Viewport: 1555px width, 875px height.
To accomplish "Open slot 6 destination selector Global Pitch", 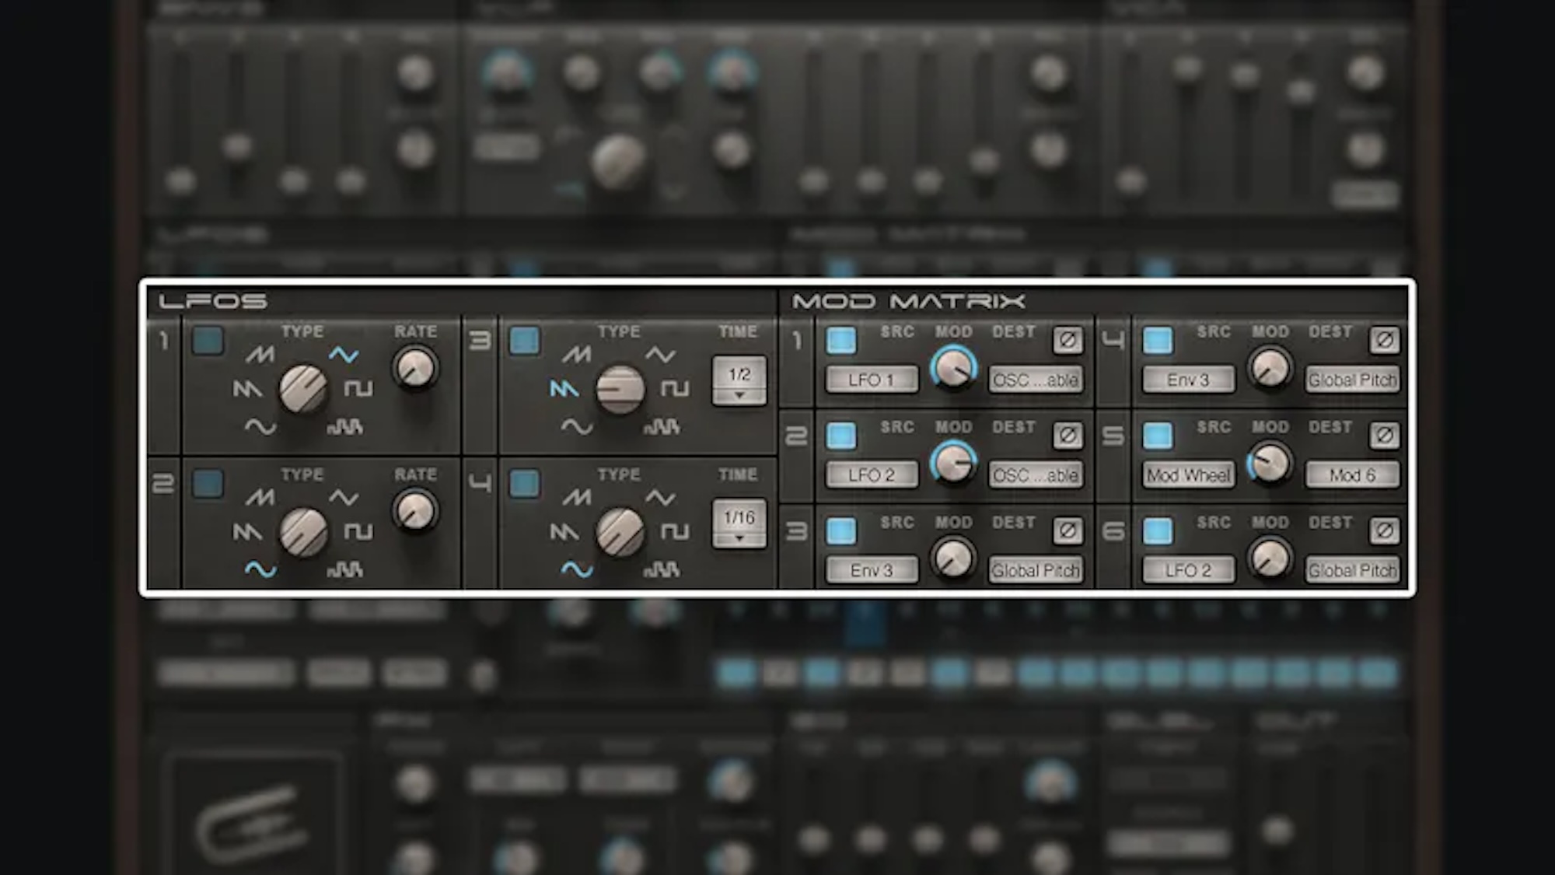I will pyautogui.click(x=1352, y=570).
